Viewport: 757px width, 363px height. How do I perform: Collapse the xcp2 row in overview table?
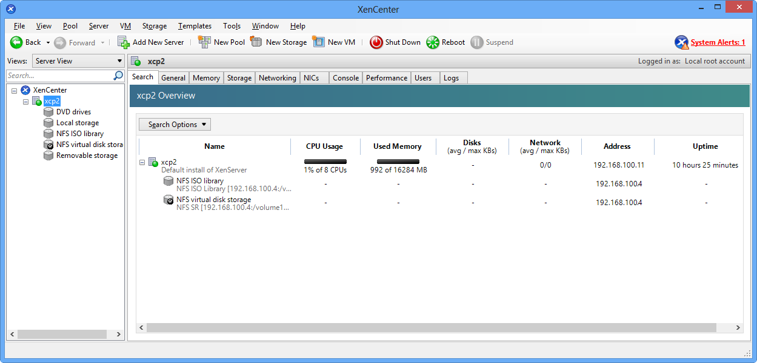pos(142,163)
